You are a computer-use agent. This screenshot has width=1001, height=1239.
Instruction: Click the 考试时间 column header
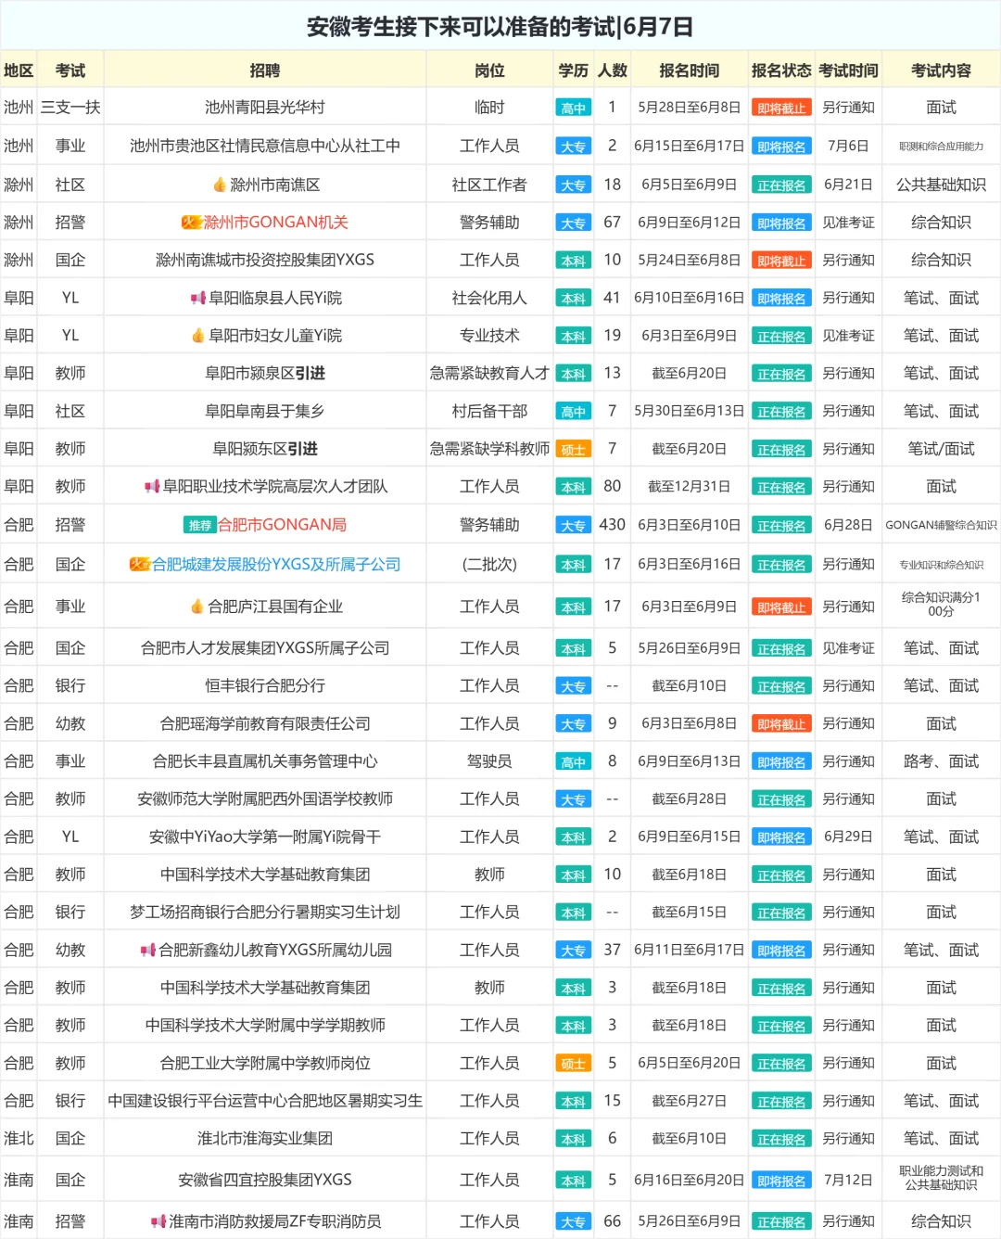tap(848, 70)
